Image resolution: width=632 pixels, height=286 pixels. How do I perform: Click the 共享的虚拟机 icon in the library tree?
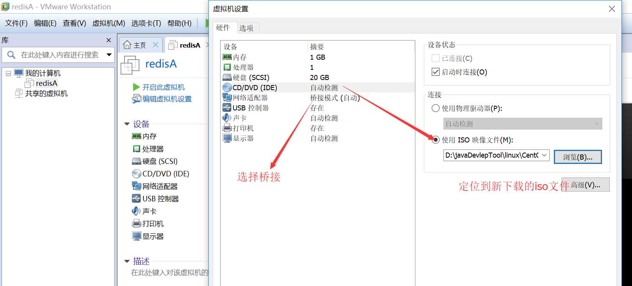(x=19, y=93)
